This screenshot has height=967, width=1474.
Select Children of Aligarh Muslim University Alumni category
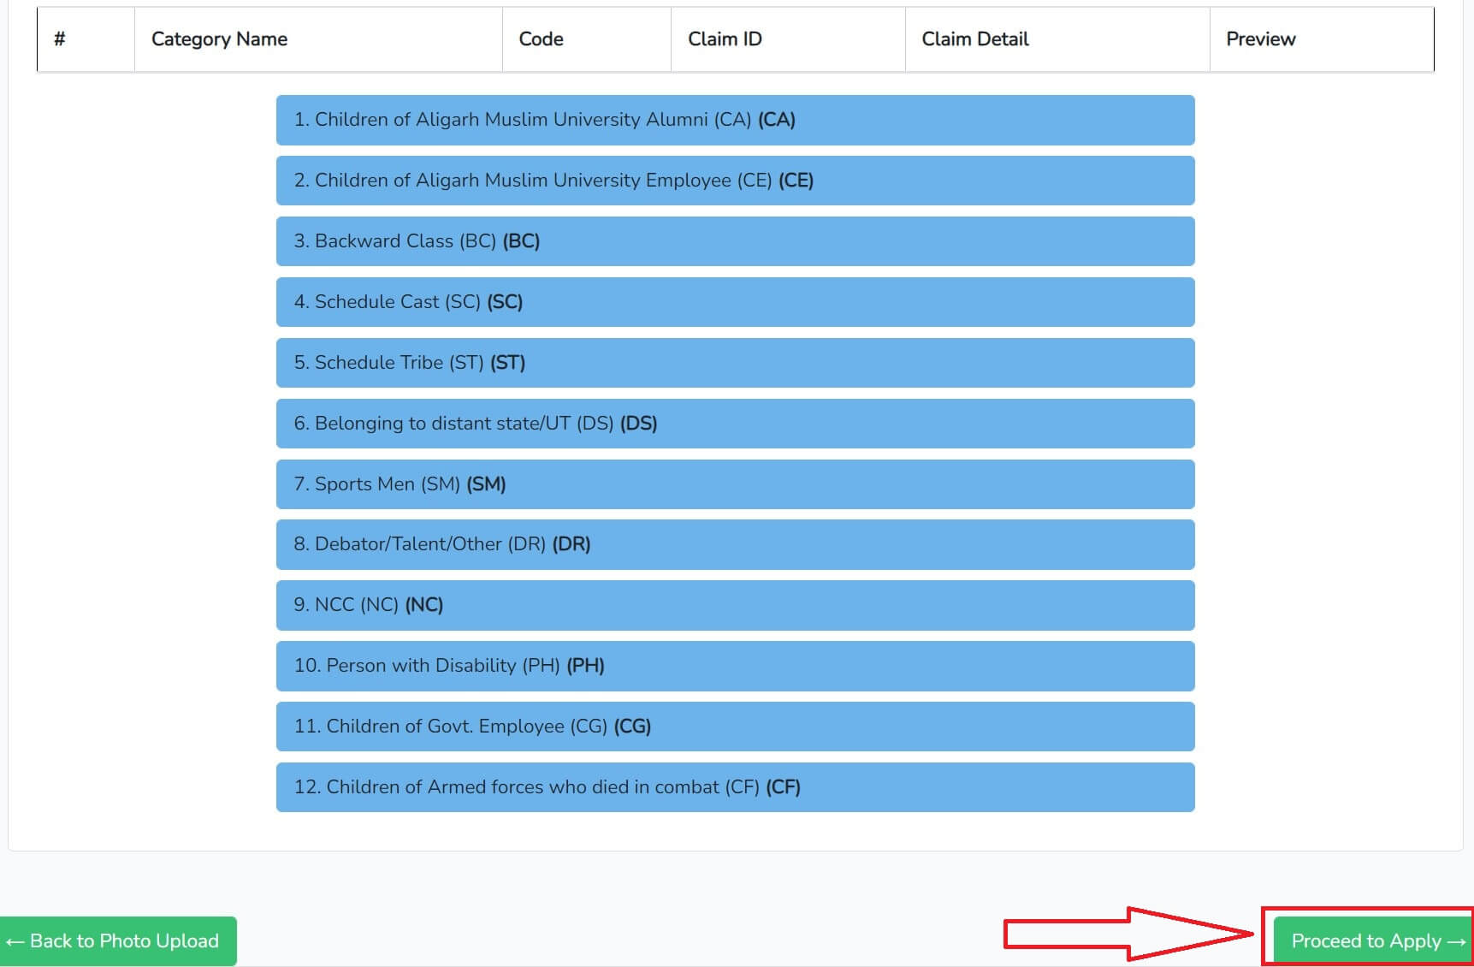pyautogui.click(x=735, y=120)
